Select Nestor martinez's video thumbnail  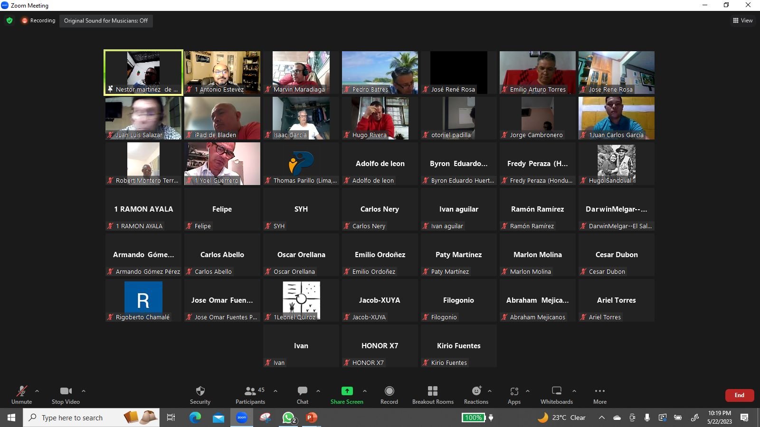point(143,71)
